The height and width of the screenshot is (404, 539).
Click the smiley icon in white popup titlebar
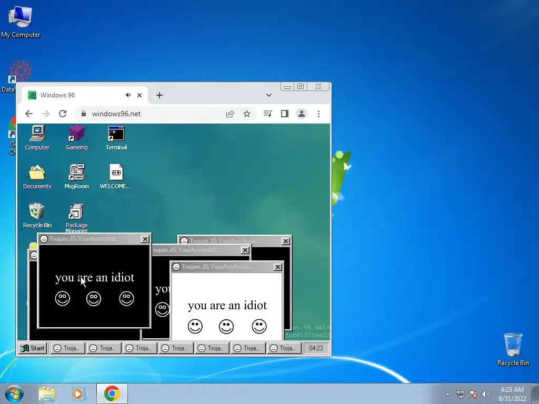pyautogui.click(x=176, y=267)
